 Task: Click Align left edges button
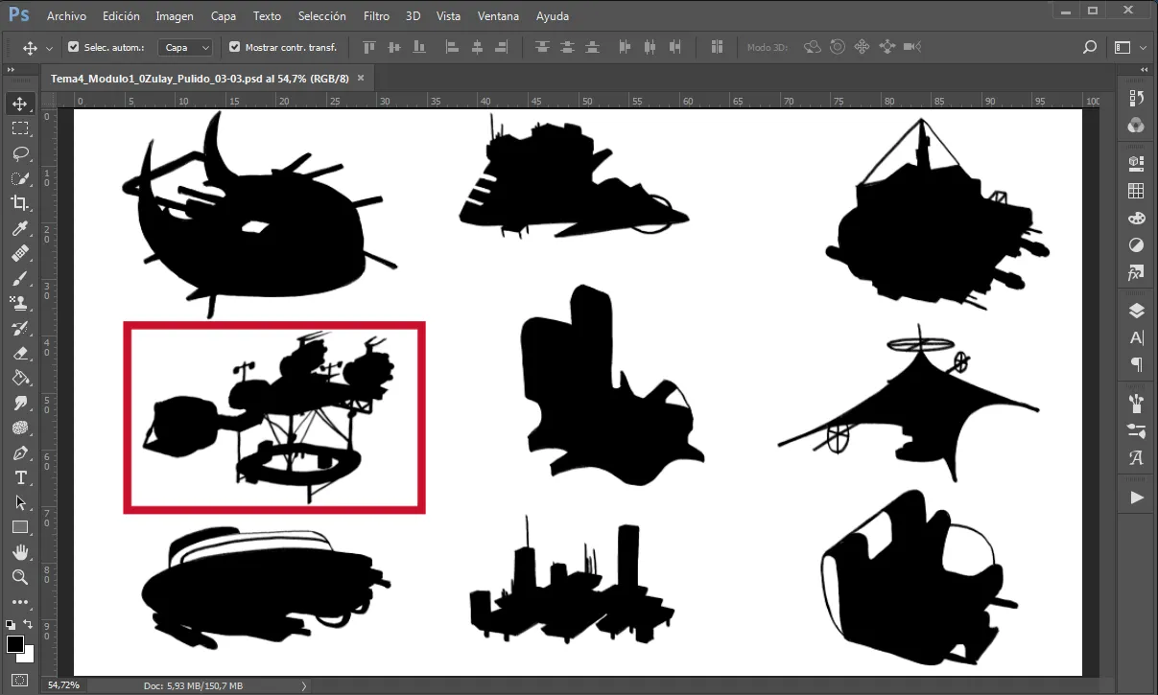[x=453, y=47]
